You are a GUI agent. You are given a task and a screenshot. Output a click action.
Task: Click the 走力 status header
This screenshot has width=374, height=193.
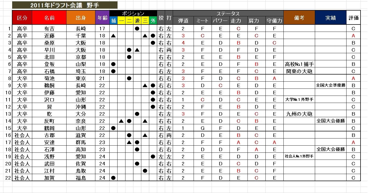[x=239, y=21]
